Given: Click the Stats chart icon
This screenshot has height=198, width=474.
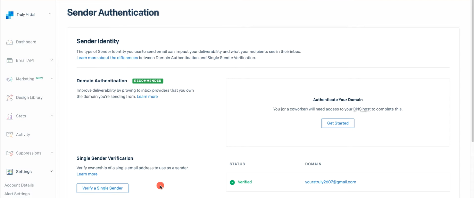Looking at the screenshot, I should pos(10,116).
